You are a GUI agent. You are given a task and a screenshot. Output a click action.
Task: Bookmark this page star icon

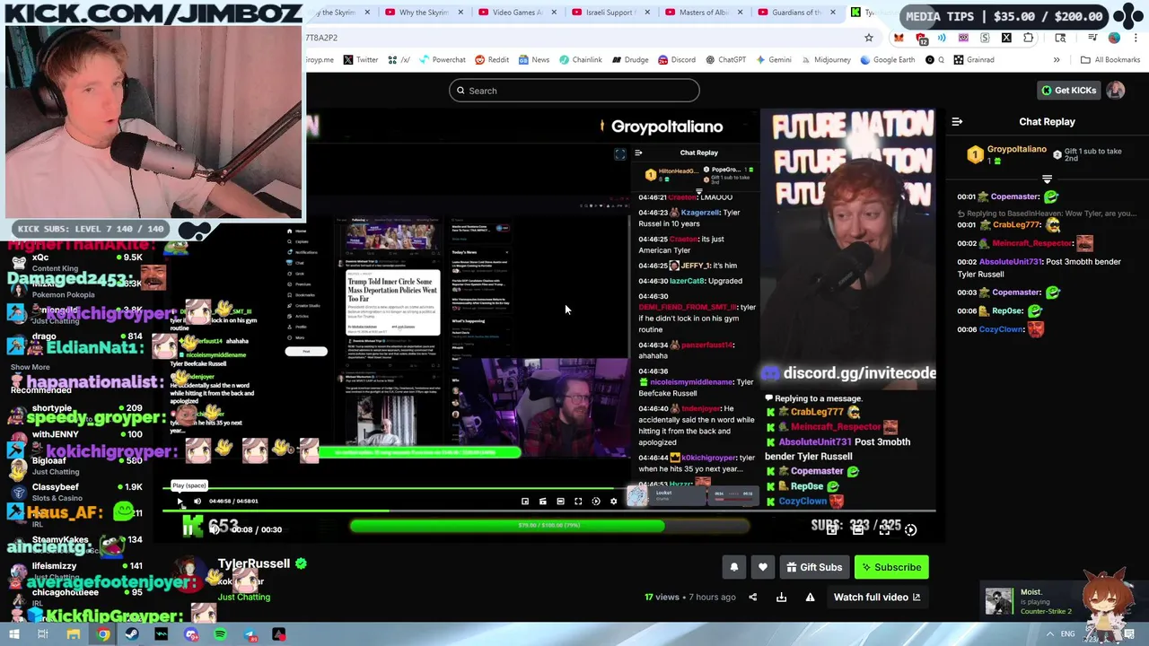click(869, 38)
